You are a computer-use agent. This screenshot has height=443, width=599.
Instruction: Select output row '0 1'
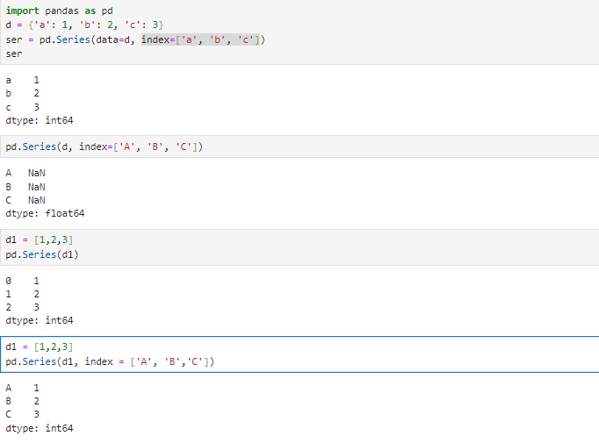pos(22,281)
